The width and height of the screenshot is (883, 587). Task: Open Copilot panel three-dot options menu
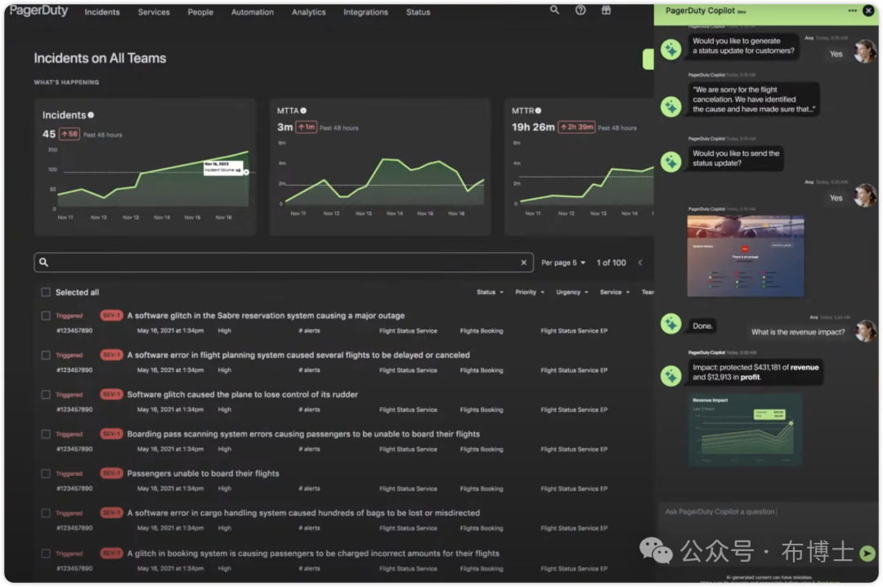pos(853,11)
